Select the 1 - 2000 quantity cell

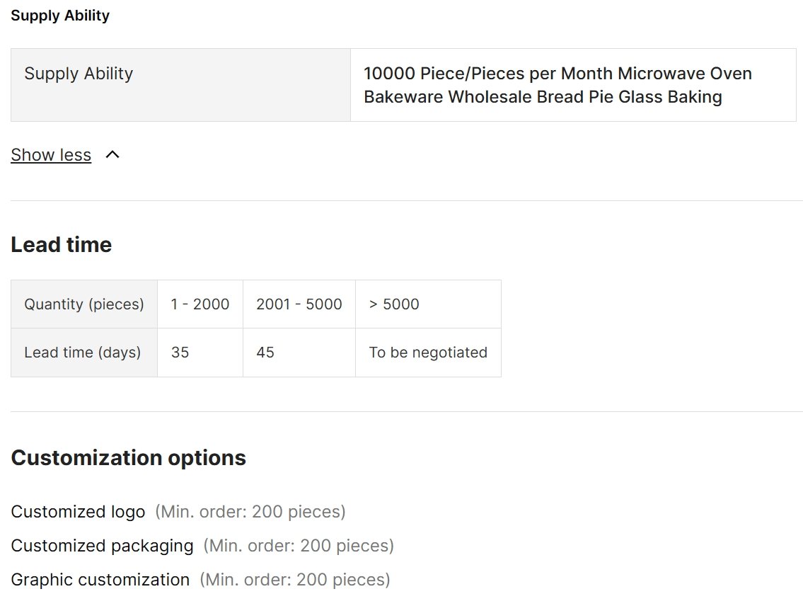tap(200, 304)
